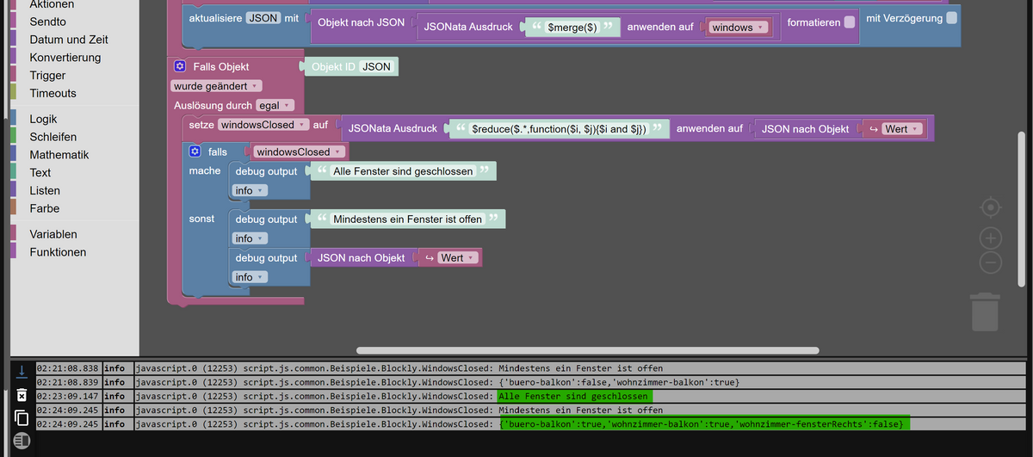Toggle auto-scroll download arrow in log panel
The image size is (1033, 457).
click(22, 373)
